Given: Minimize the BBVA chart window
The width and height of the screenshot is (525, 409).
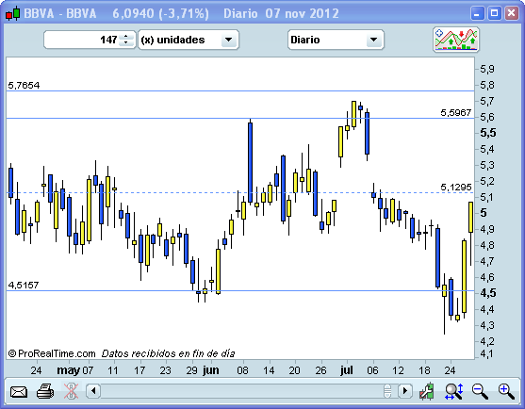Looking at the screenshot, I should 477,14.
